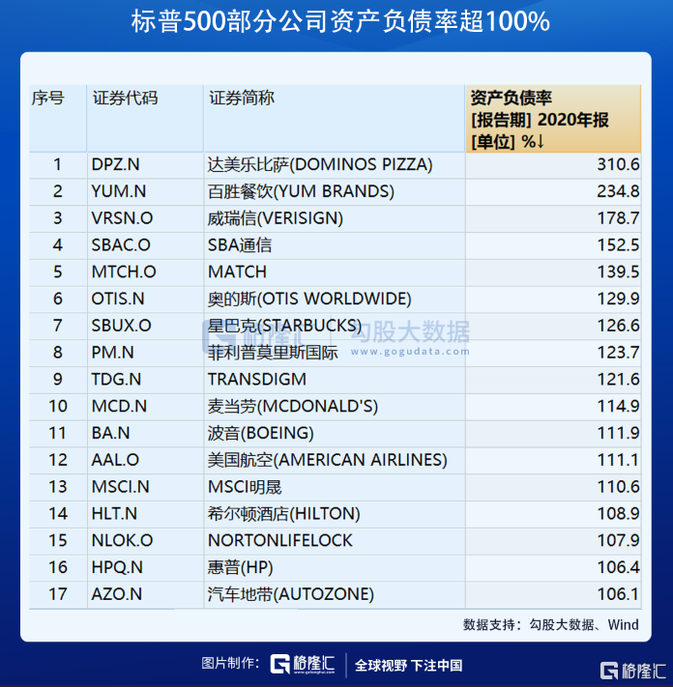This screenshot has height=687, width=673.
Task: Click the 全球视野 下注中国 slogan
Action: point(408,666)
